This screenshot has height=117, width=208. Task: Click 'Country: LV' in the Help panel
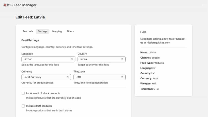147,73
